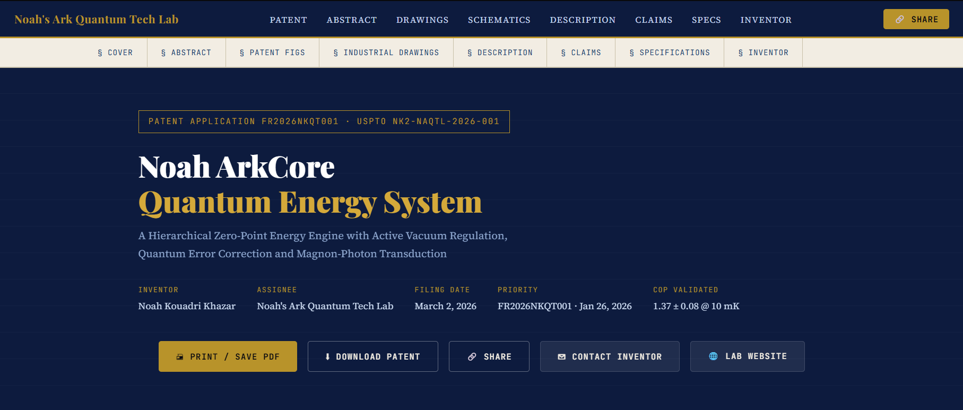Select Schematics in the top navigation
This screenshot has height=410, width=963.
pyautogui.click(x=499, y=20)
